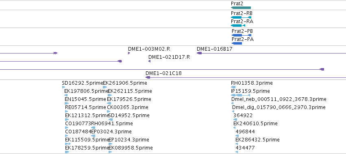The image size is (346, 154).
Task: Click the Prat2-RA label
Action: [x=242, y=21]
